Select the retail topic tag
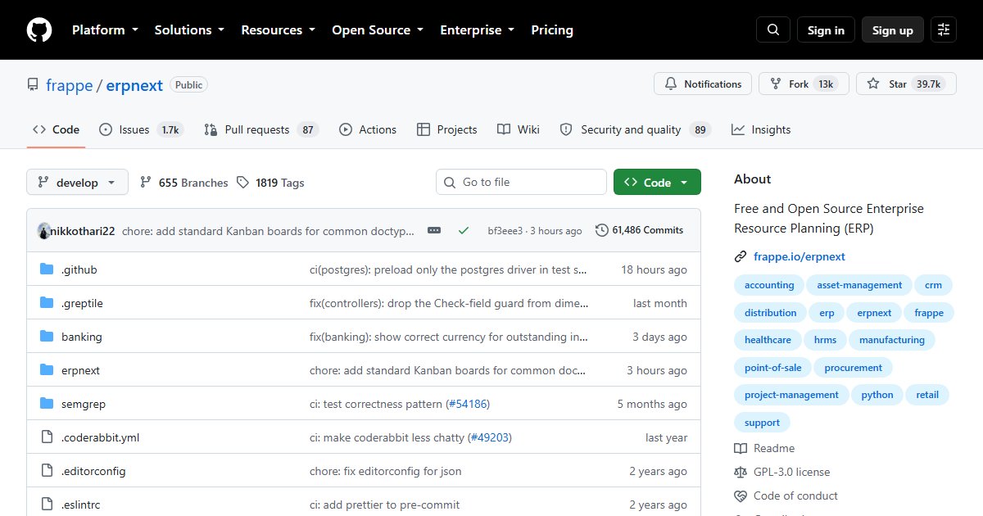983x516 pixels. [927, 395]
